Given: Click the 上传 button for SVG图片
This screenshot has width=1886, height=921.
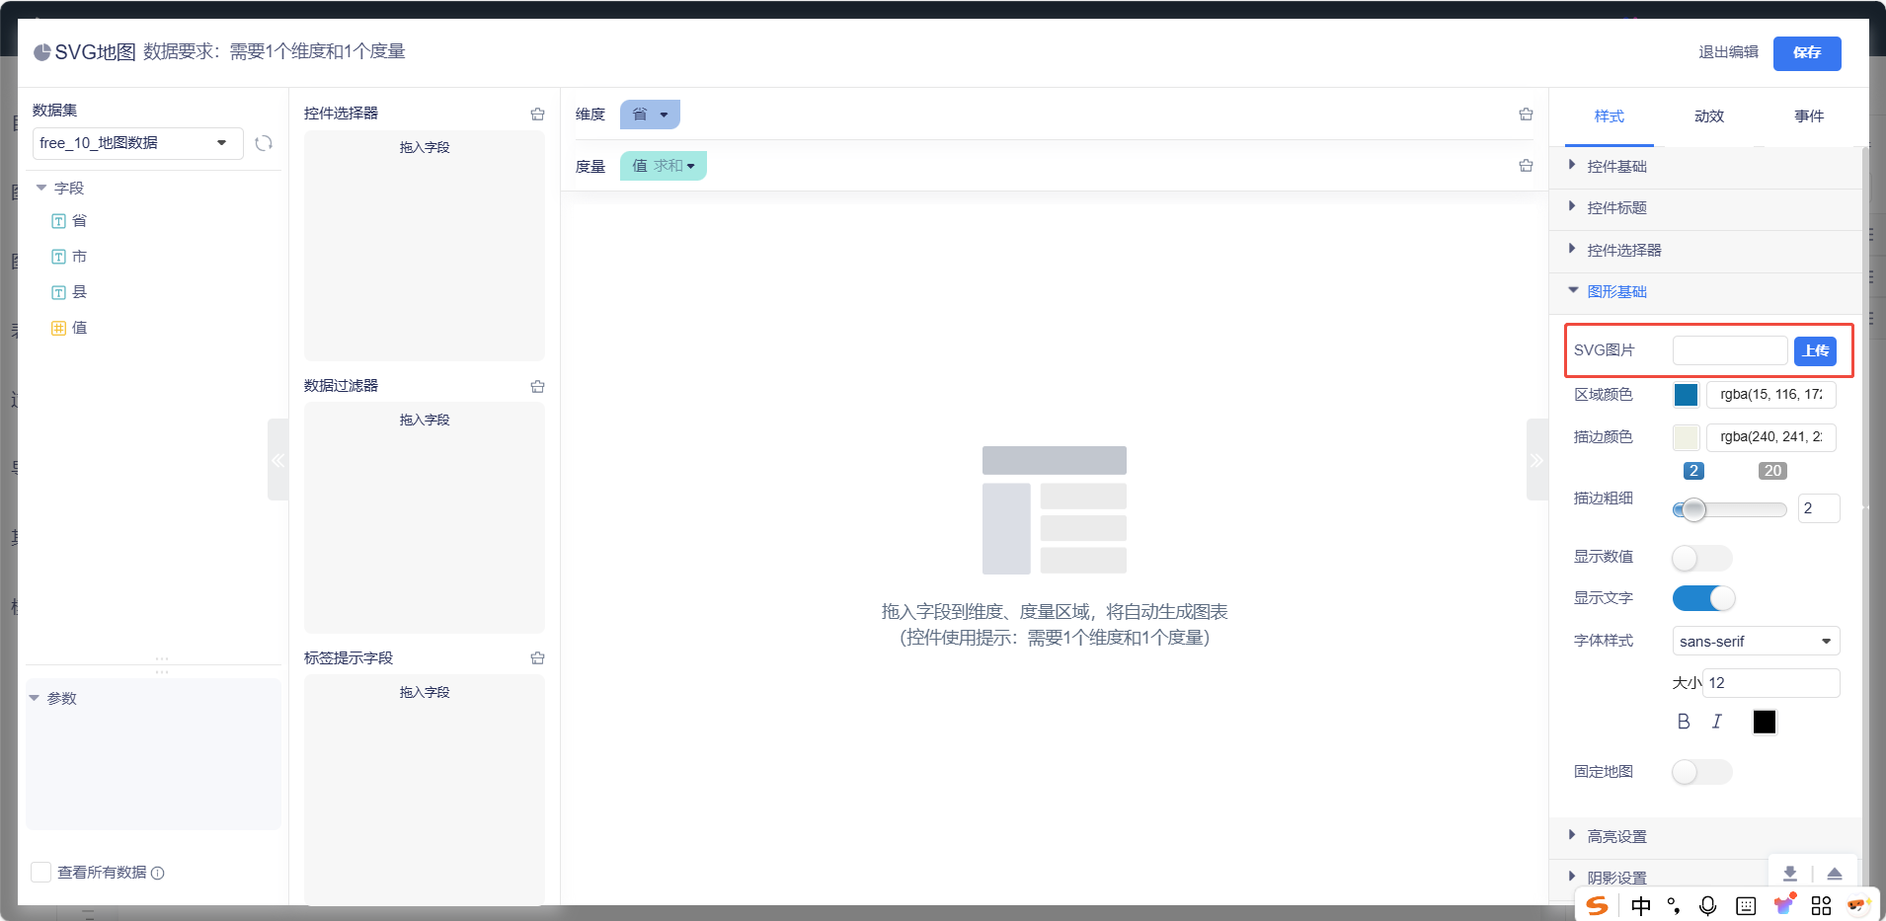Looking at the screenshot, I should click(x=1814, y=350).
